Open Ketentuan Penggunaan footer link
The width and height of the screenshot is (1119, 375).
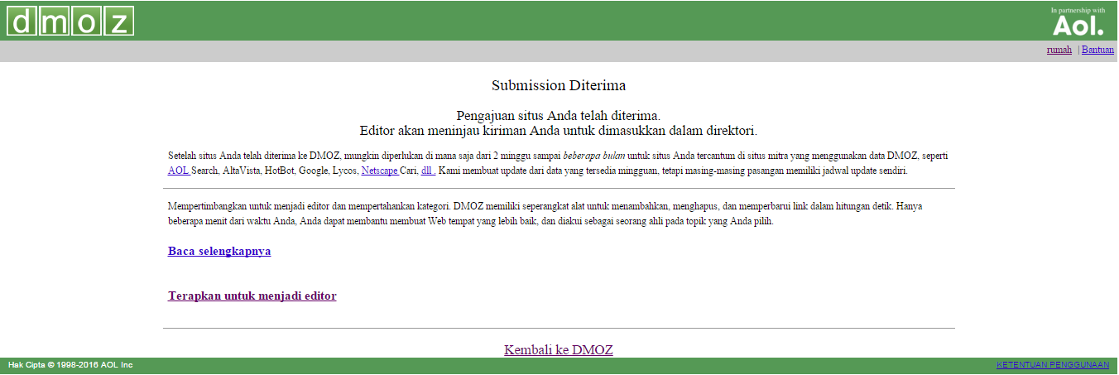1053,365
